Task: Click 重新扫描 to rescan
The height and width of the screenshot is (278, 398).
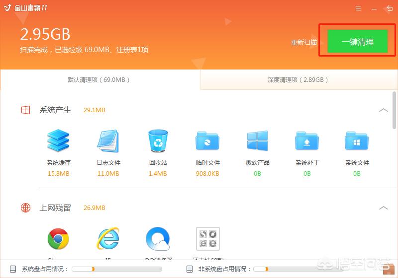Action: [x=303, y=42]
